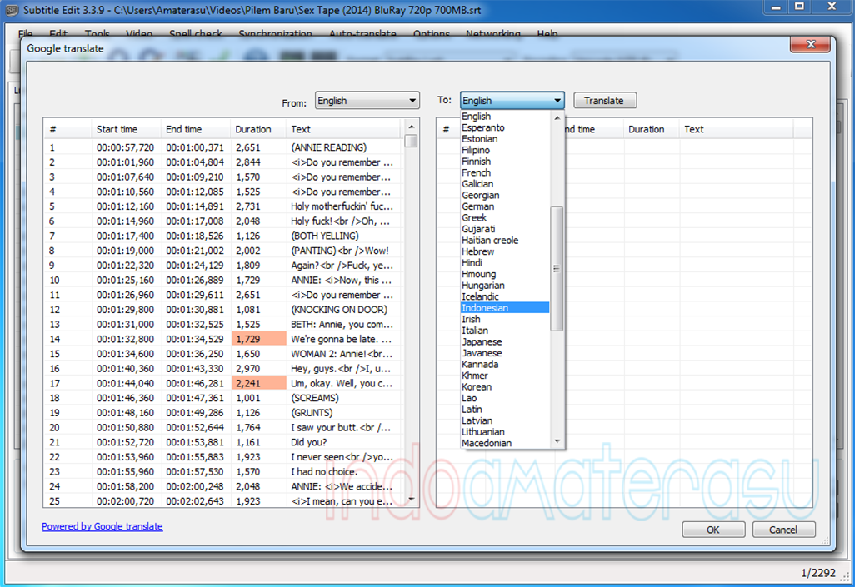The width and height of the screenshot is (855, 587).
Task: Click the Subtitle Edit title bar app icon
Action: 12,10
